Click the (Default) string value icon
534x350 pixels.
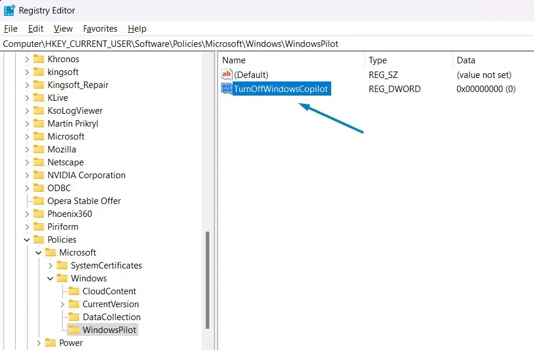click(x=226, y=74)
